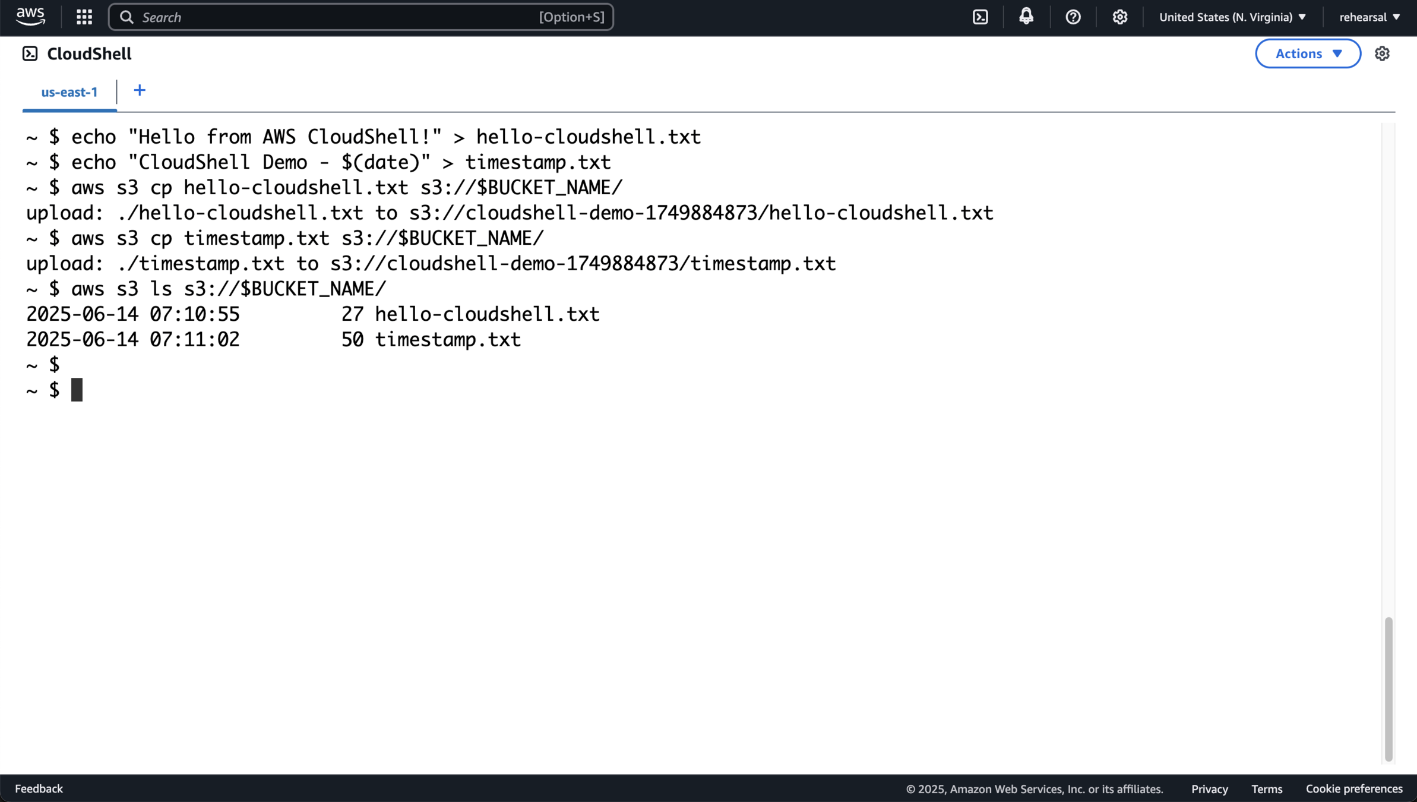Open console settings gear in top bar
The height and width of the screenshot is (802, 1417).
[1119, 17]
